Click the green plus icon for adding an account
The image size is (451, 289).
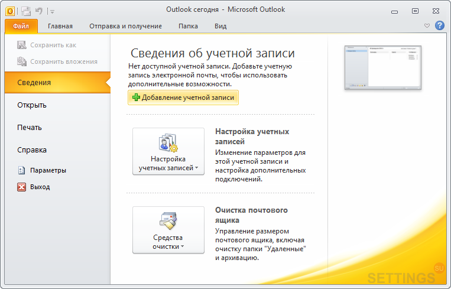pyautogui.click(x=136, y=98)
